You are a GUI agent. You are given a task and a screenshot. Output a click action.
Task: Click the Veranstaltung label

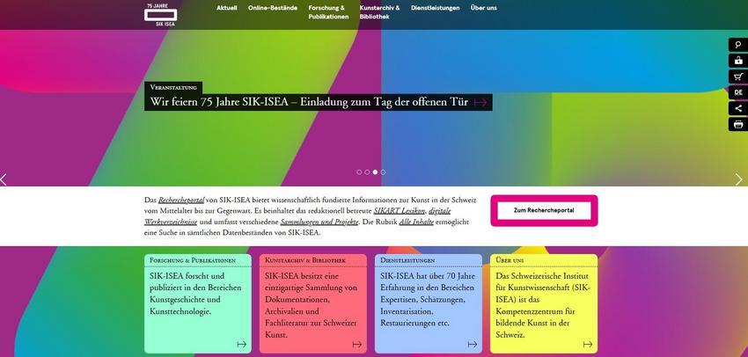pos(173,88)
